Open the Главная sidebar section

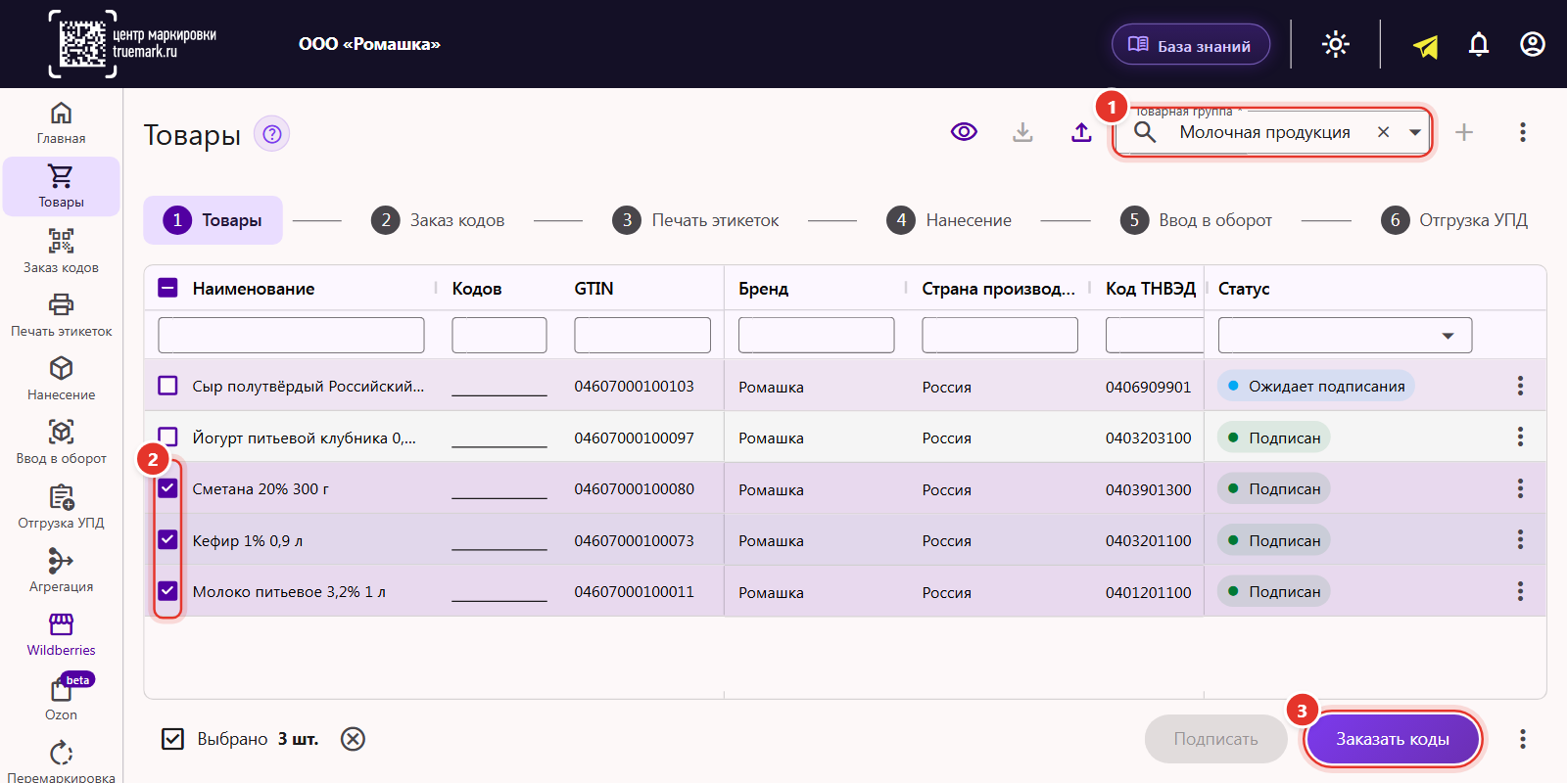point(61,123)
